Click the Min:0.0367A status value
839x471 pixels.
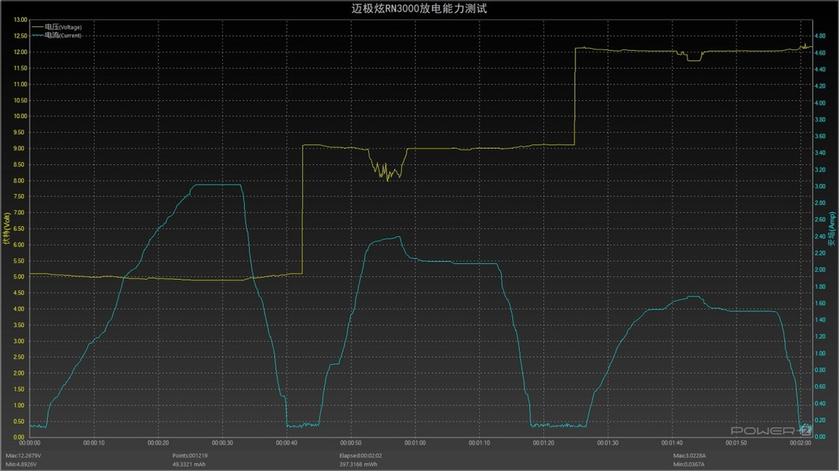[x=689, y=464]
